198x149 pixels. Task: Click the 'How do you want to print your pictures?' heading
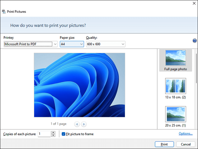coord(48,25)
